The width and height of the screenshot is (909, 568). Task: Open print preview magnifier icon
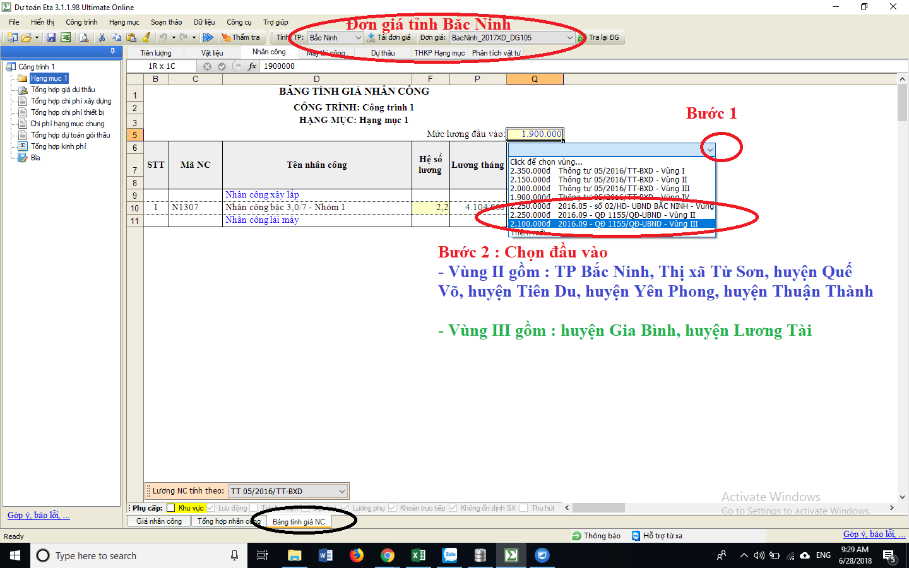tap(83, 38)
